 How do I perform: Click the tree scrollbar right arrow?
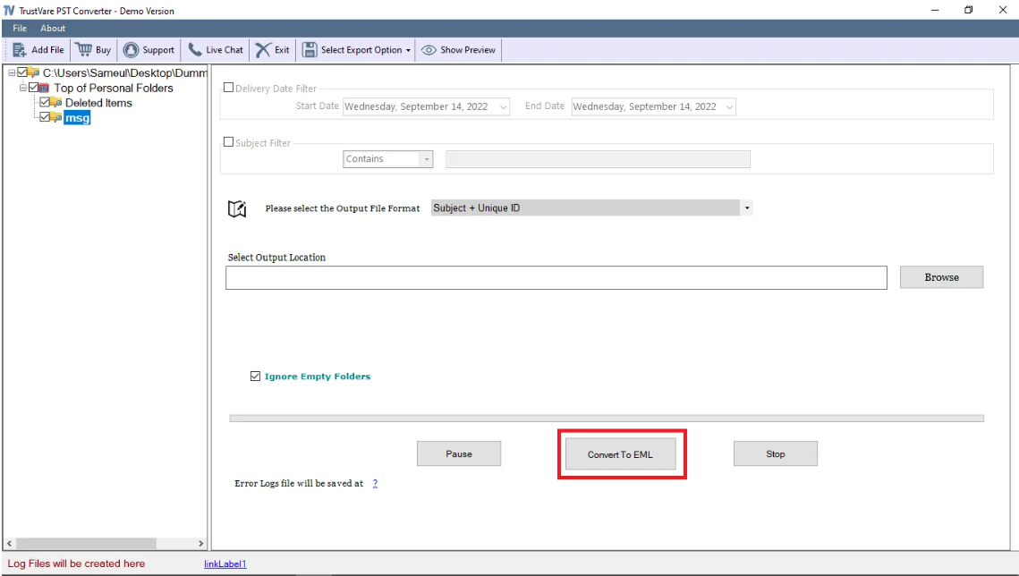point(200,543)
